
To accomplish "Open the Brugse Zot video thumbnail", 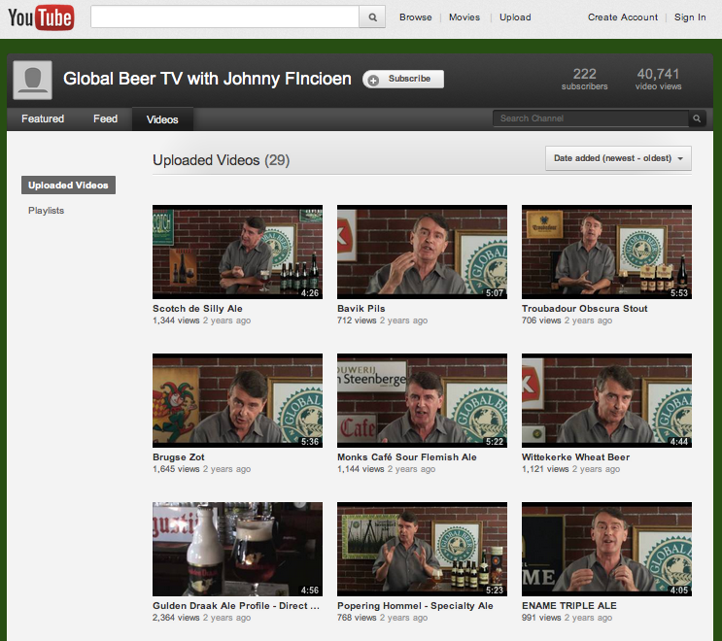I will (238, 400).
